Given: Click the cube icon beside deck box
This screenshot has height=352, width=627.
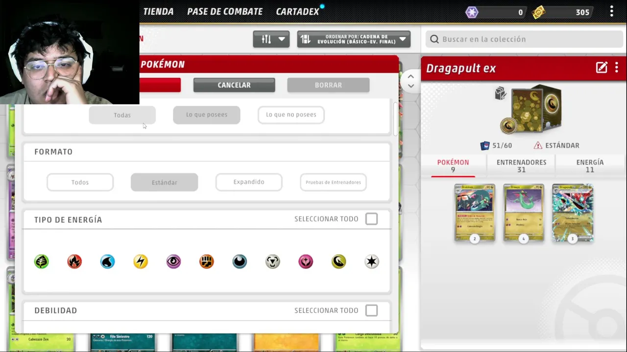Looking at the screenshot, I should [501, 93].
